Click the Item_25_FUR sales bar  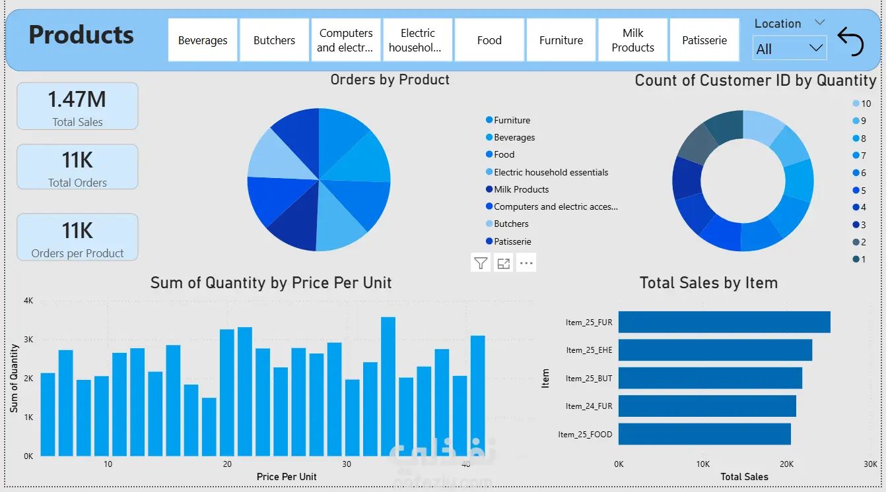point(724,323)
